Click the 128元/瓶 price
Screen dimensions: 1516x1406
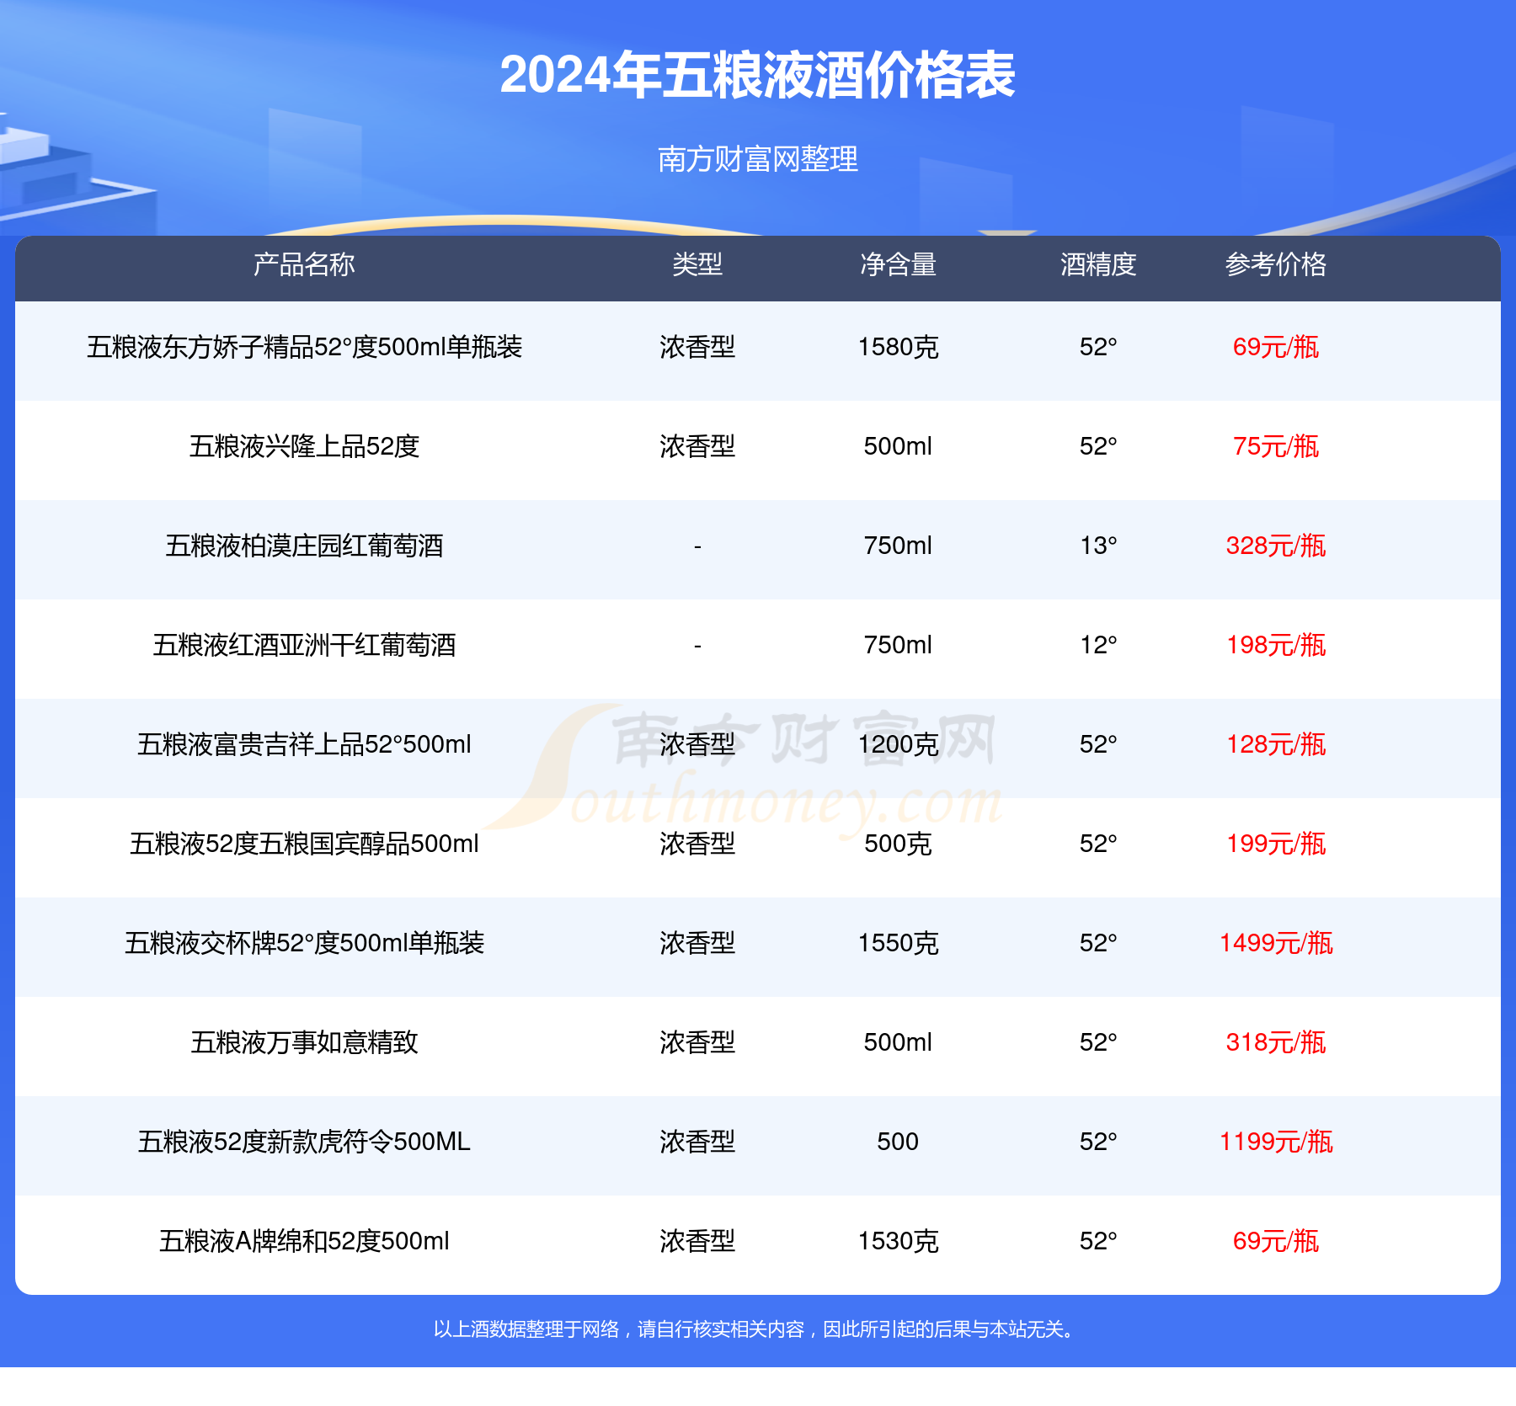tap(1276, 744)
